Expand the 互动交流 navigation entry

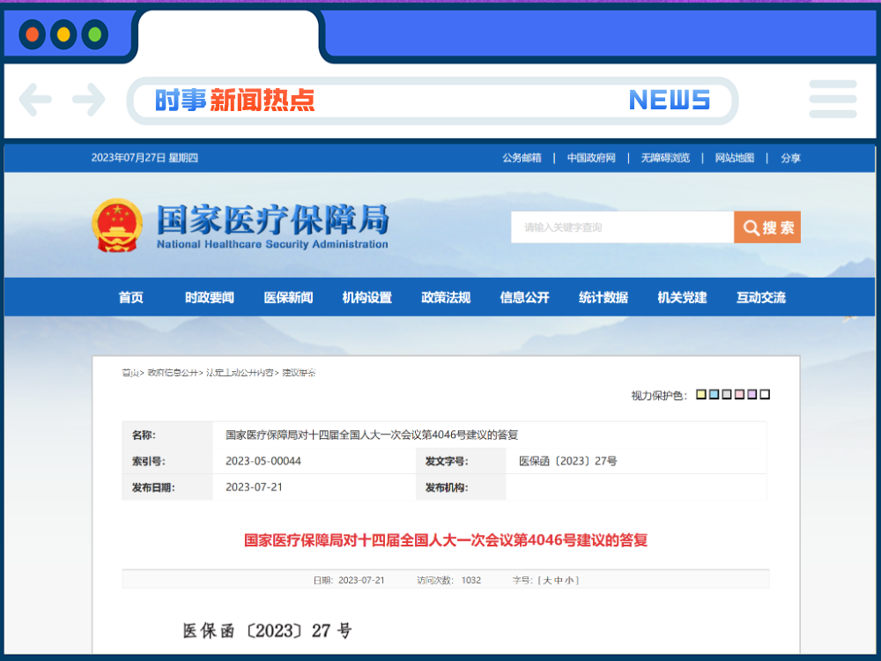pyautogui.click(x=760, y=297)
